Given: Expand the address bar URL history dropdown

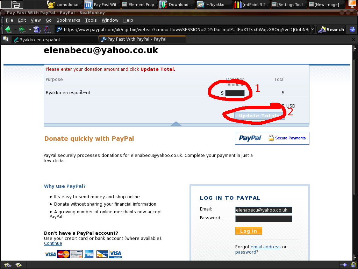Looking at the screenshot, I should pyautogui.click(x=313, y=29).
